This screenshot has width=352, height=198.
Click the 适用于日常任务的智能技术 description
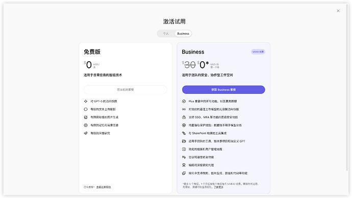(103, 75)
